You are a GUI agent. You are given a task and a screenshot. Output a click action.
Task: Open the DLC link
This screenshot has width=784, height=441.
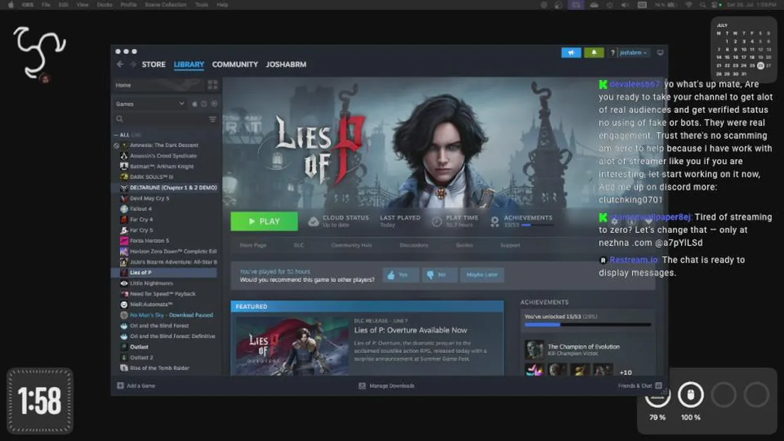pos(299,245)
